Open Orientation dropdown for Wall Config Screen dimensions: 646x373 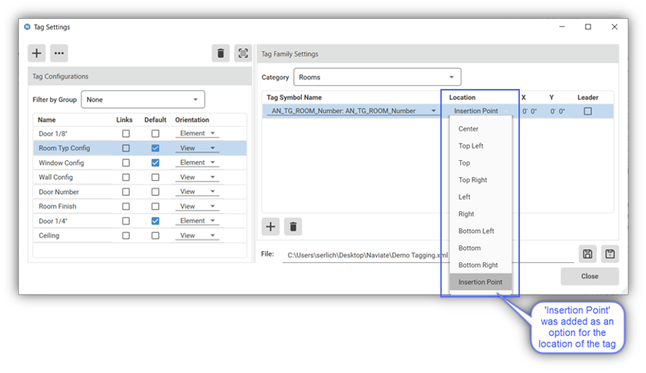[197, 177]
